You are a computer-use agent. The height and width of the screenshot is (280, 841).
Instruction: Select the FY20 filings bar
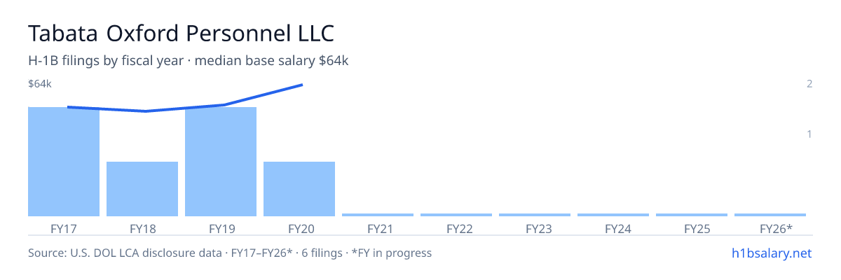tap(299, 189)
